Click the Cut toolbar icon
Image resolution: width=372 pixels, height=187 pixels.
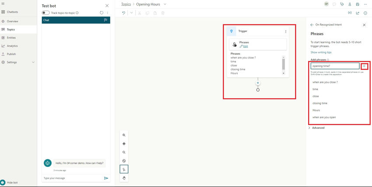pos(140,13)
